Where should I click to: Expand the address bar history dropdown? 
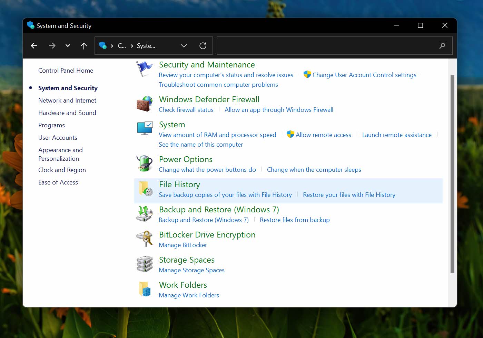pyautogui.click(x=184, y=46)
